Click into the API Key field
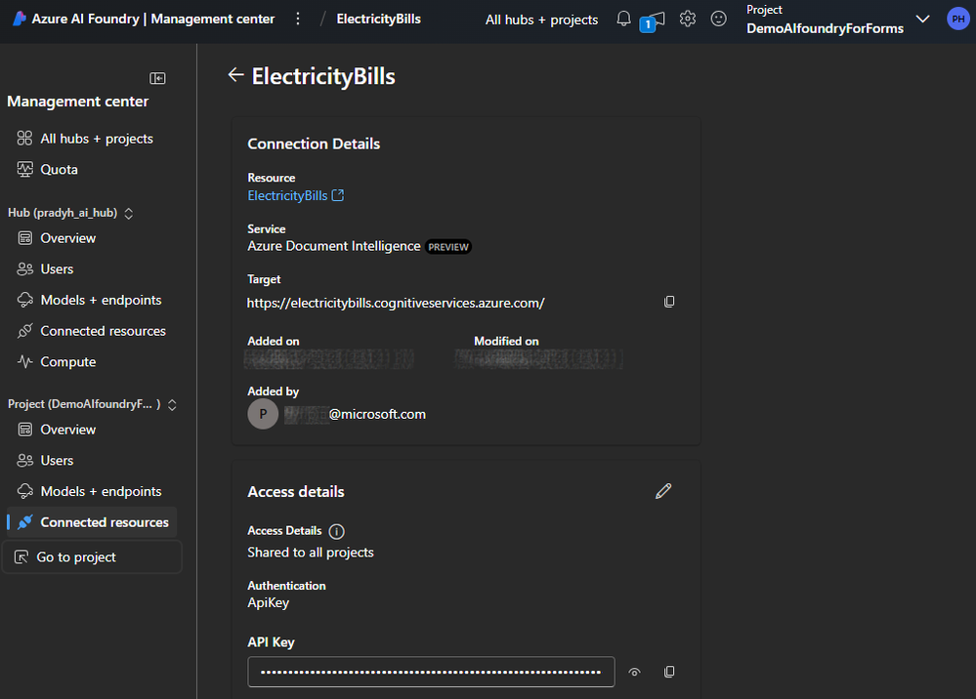This screenshot has height=699, width=976. tap(431, 672)
